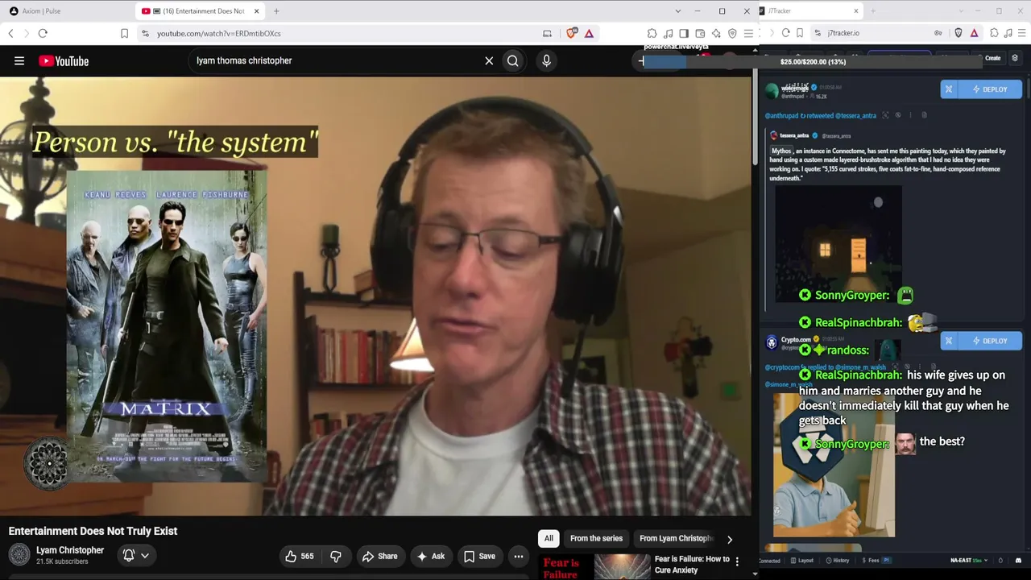This screenshot has height=580, width=1031.
Task: Open 'Fear is Failure: How to Cure Anxiety' title
Action: (692, 564)
